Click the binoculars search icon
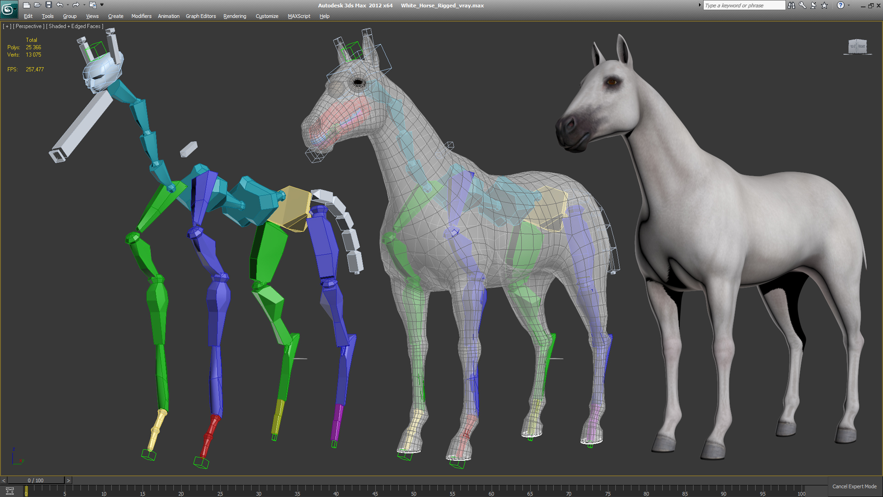Viewport: 883px width, 497px height. (x=791, y=6)
